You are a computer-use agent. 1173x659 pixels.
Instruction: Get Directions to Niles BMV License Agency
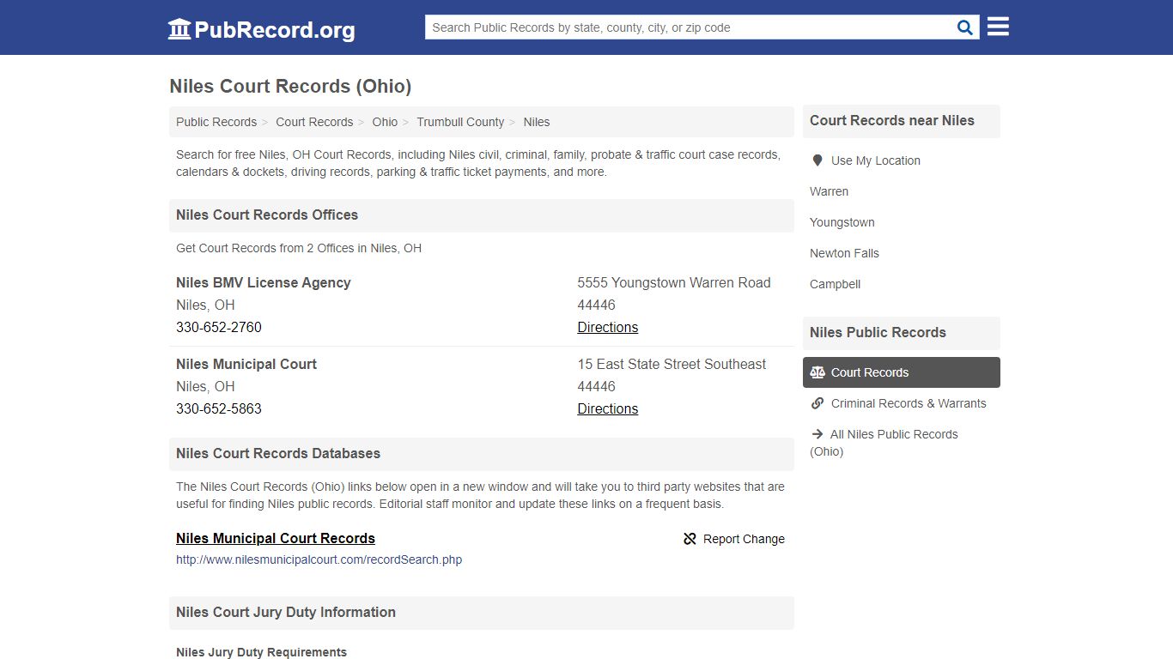(608, 327)
